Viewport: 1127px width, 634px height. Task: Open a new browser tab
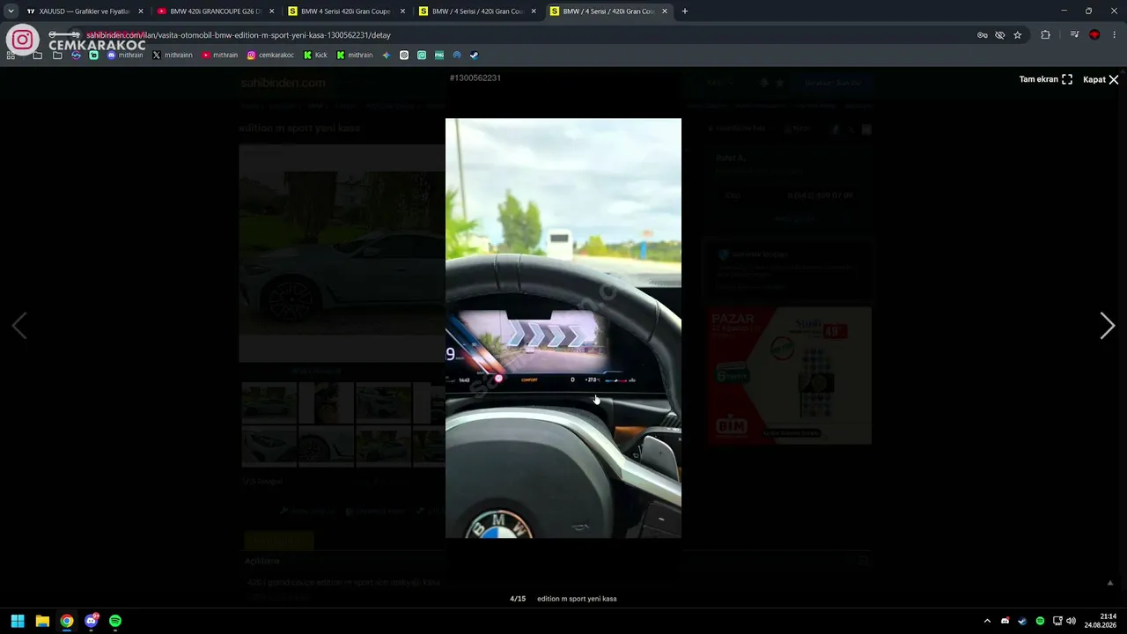point(685,11)
